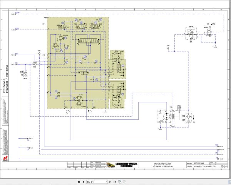Click the red logo in bottom-left margin
The image size is (231, 185).
5,158
